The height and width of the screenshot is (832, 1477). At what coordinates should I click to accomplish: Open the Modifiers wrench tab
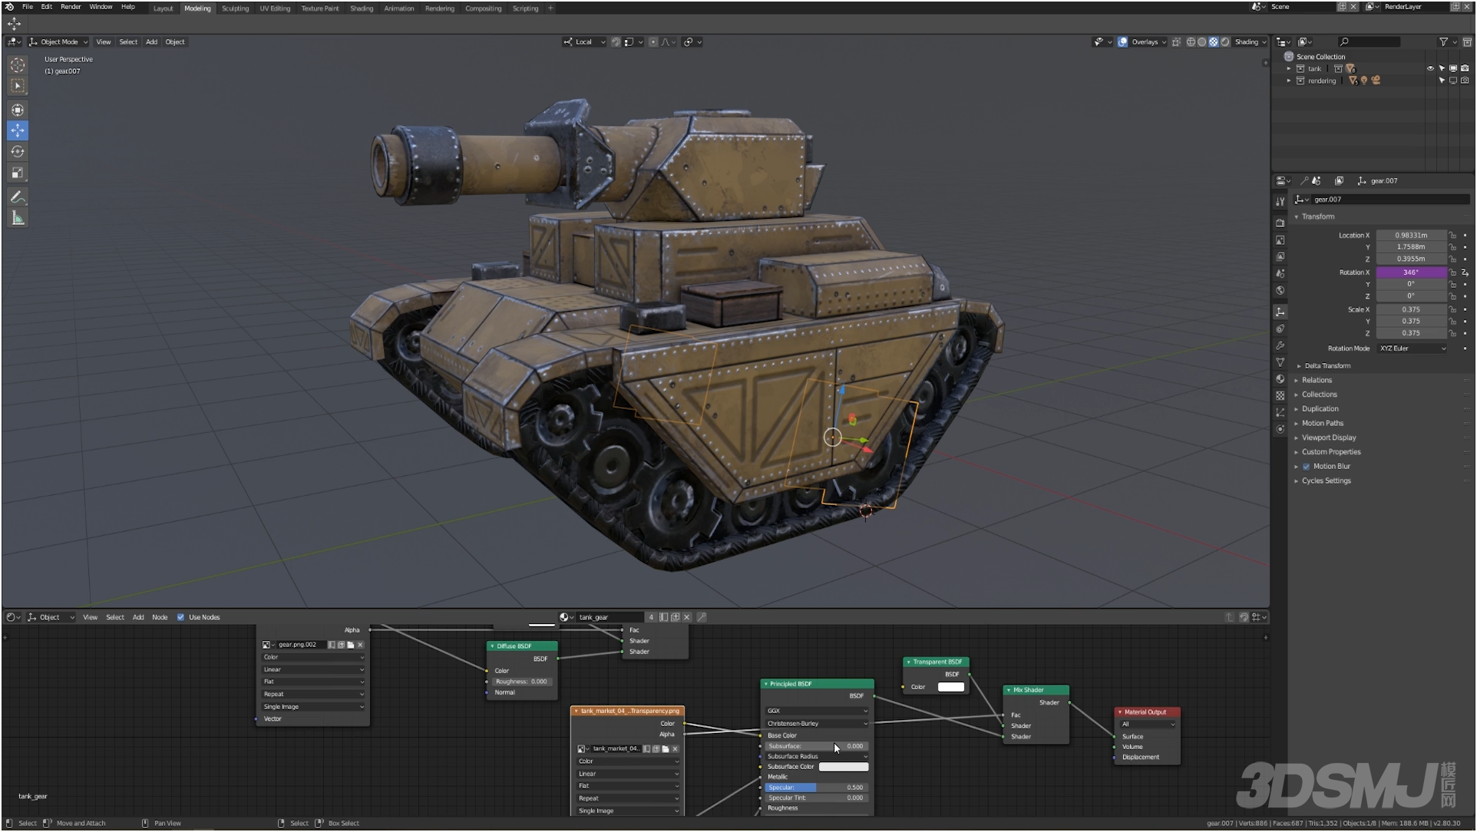click(1280, 345)
